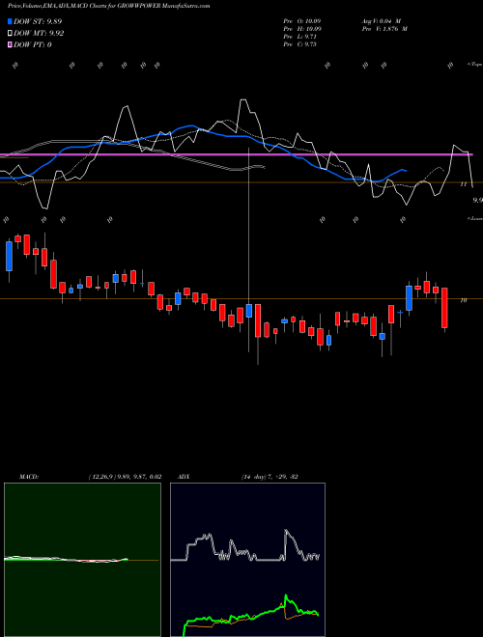This screenshot has width=483, height=637.
Task: Click the 'Pre C: 9.73' value
Action: point(300,44)
